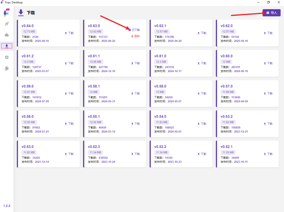Click the release date 2024-12-16
The height and width of the screenshot is (212, 284).
tap(108, 71)
